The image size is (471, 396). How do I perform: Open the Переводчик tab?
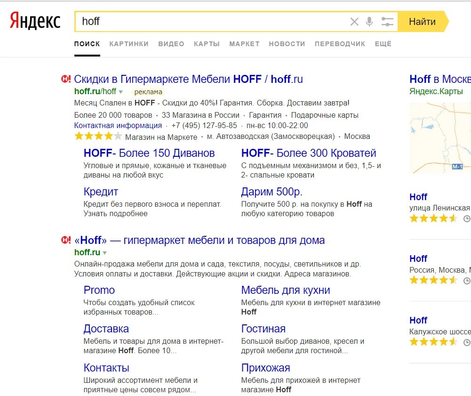[340, 44]
